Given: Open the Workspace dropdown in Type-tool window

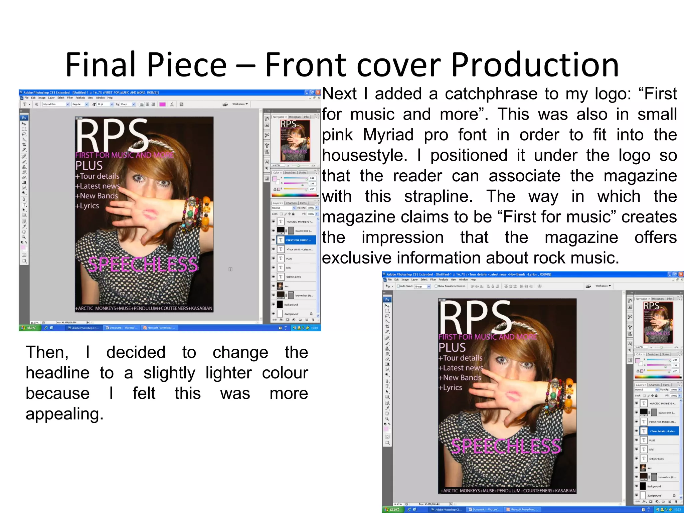Looking at the screenshot, I should point(240,104).
